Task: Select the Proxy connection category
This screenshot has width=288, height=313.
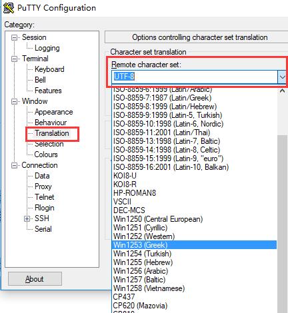Action: 43,186
